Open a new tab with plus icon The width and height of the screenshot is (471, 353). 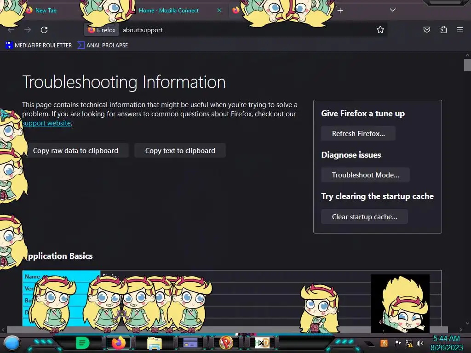coord(340,11)
